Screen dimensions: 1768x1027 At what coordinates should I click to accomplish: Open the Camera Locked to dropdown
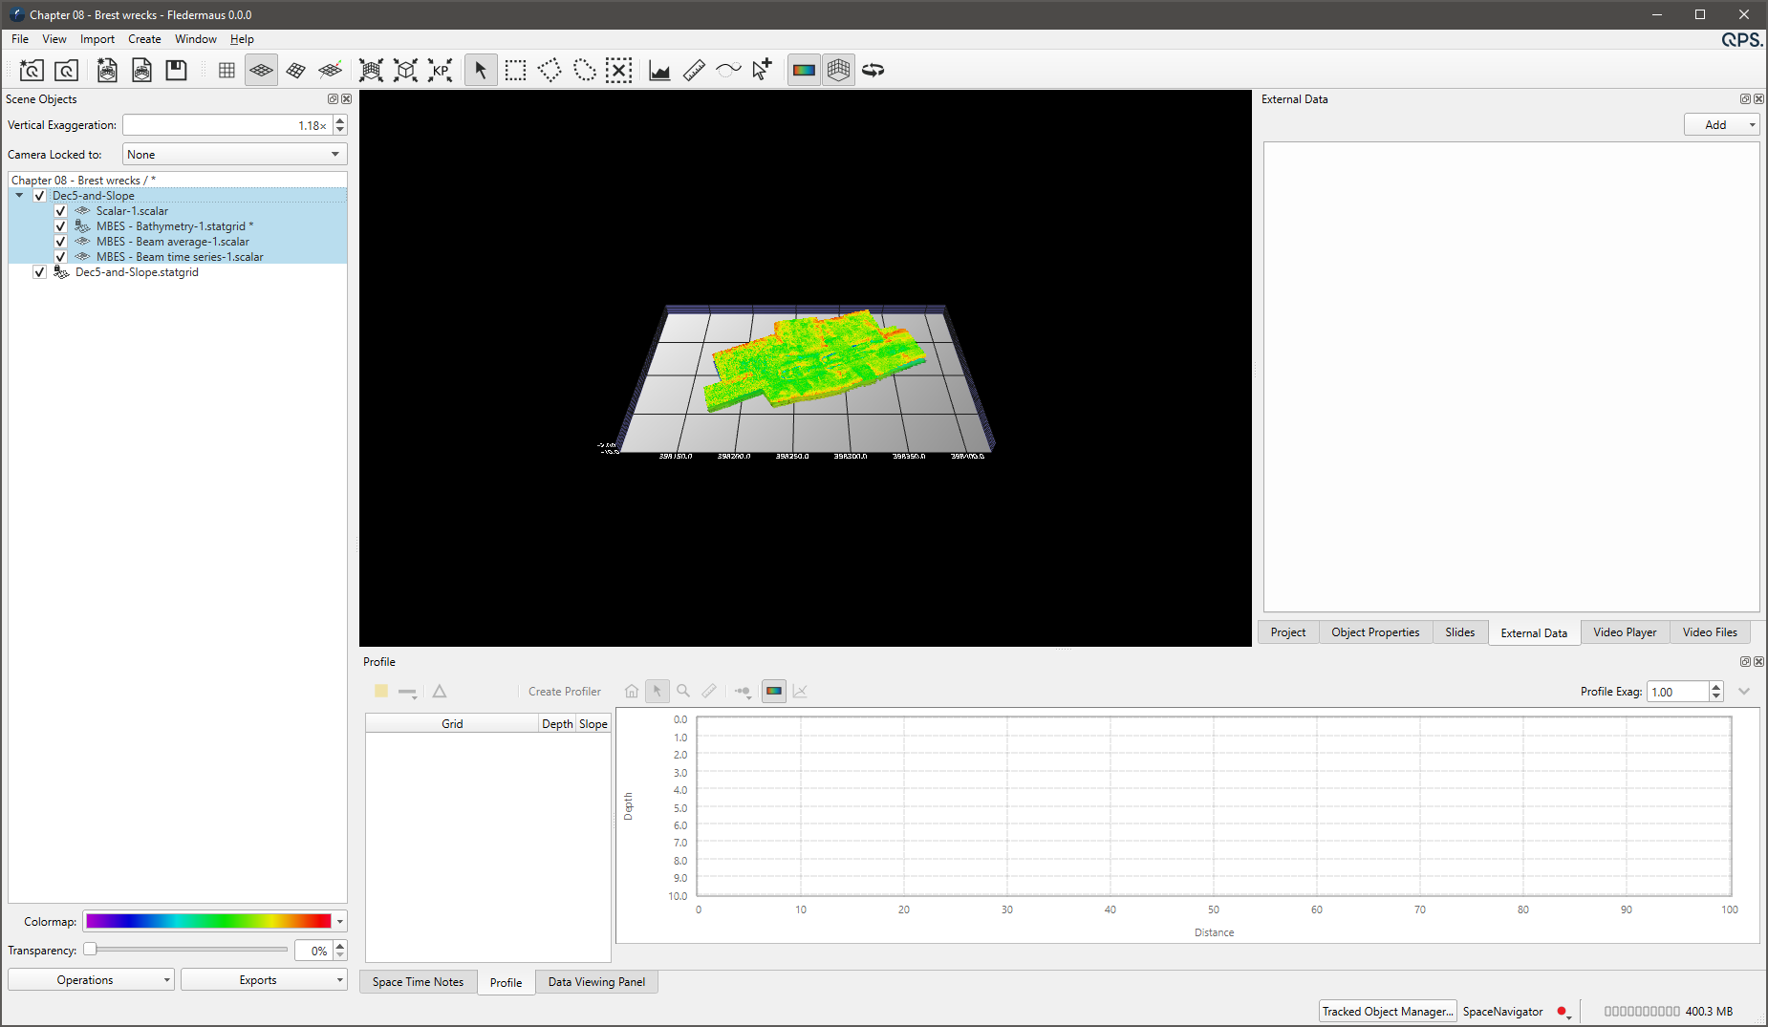pos(234,155)
